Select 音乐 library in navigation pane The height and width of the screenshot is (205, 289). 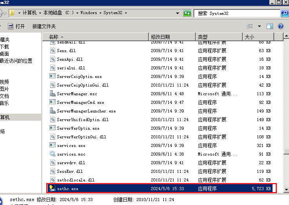point(4,103)
